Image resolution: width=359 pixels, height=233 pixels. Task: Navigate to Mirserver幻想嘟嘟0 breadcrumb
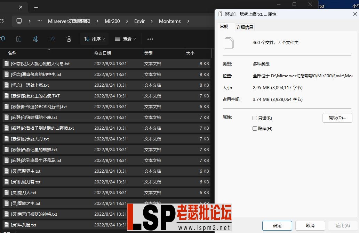point(69,21)
